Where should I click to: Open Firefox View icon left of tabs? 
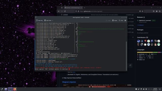coord(62,8)
